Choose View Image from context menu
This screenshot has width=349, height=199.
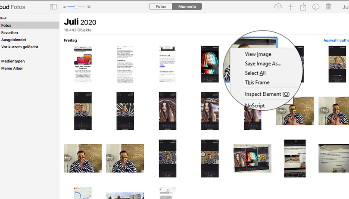pos(258,54)
